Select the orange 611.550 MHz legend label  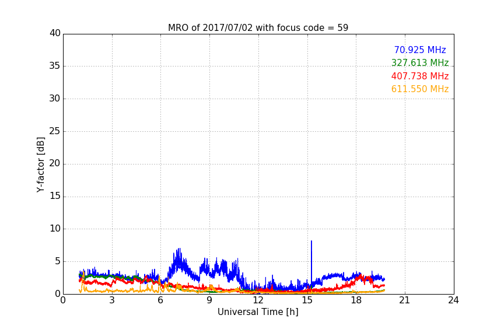[420, 89]
